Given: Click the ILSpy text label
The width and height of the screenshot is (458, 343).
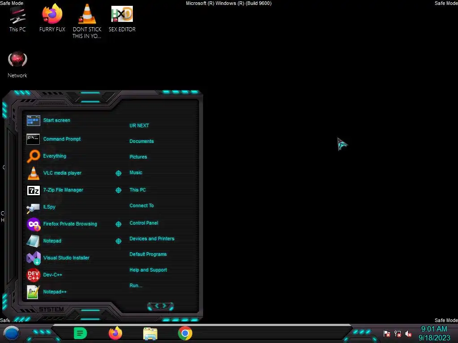Looking at the screenshot, I should coord(49,207).
